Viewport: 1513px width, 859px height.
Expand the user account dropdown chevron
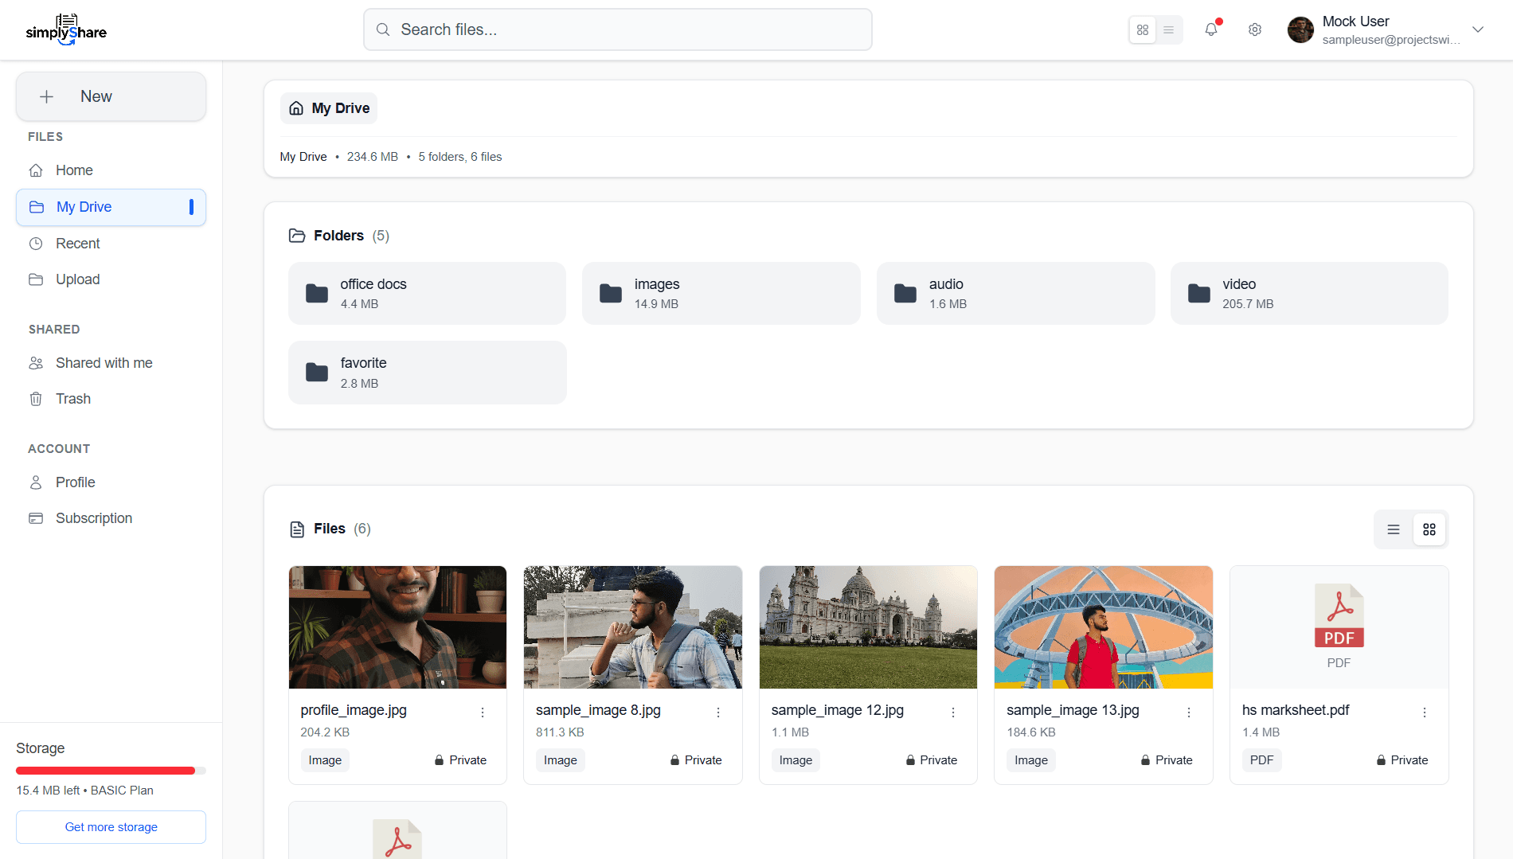tap(1478, 29)
